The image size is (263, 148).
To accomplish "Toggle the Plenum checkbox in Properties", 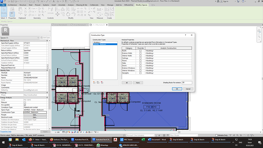I will click(25, 102).
